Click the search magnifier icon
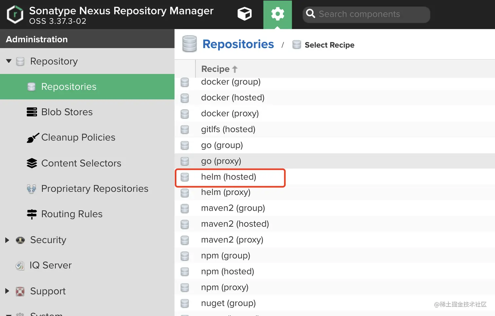Screen dimensions: 495x316 point(310,14)
